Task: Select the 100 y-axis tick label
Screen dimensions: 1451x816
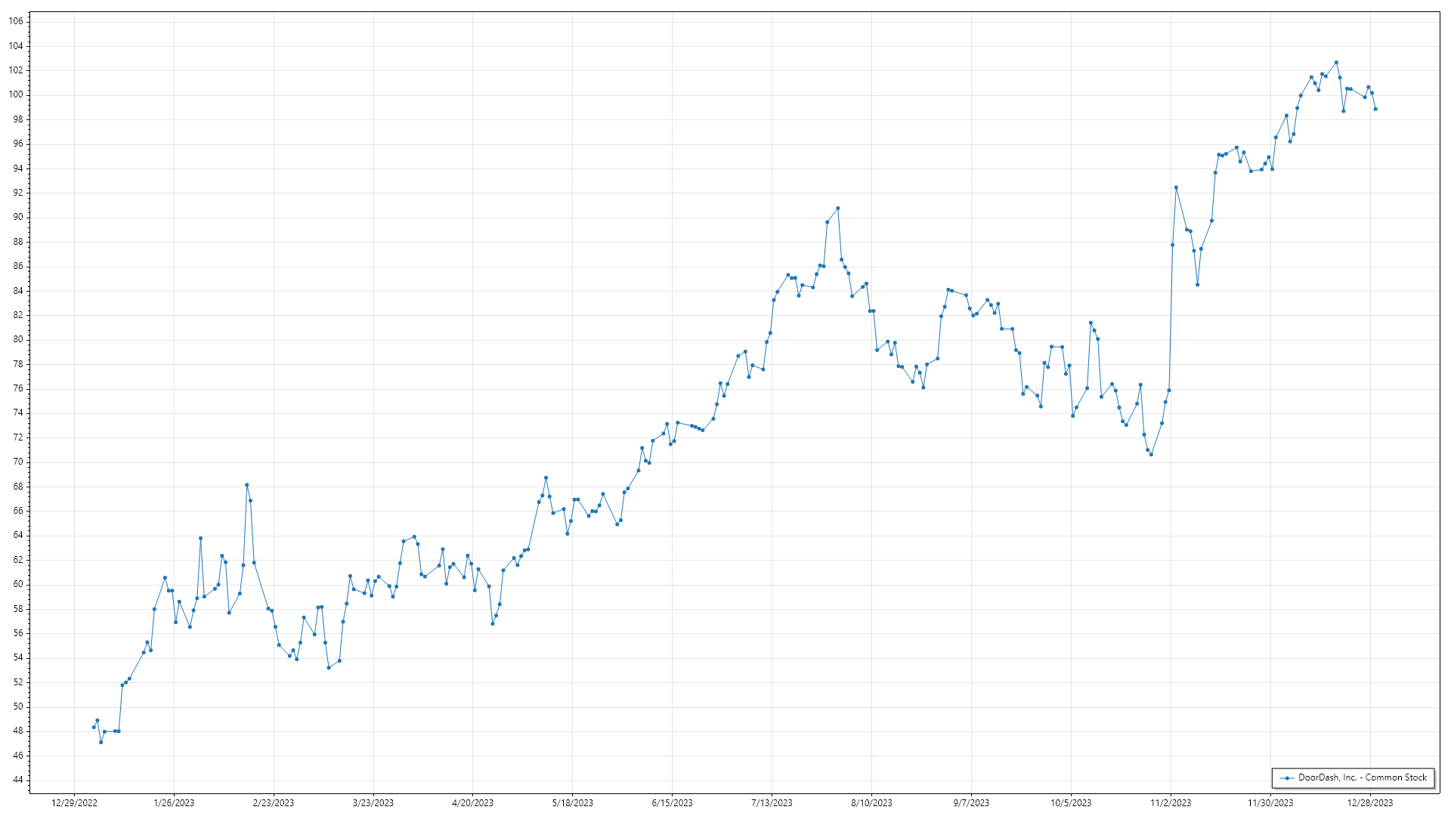Action: [x=16, y=94]
